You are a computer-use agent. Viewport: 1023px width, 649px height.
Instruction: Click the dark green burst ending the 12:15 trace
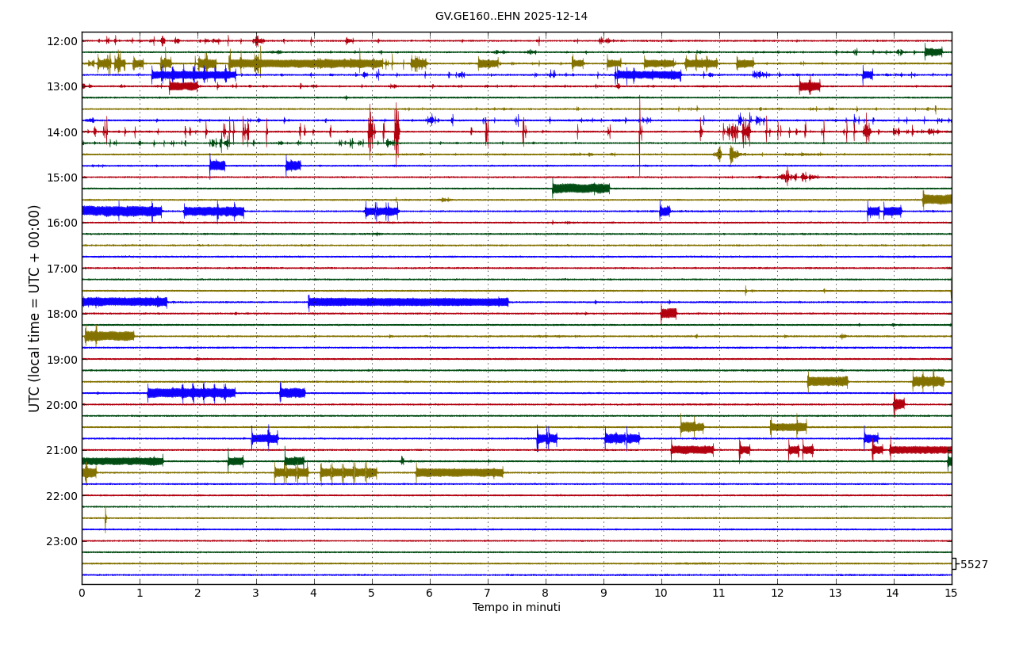pos(933,52)
